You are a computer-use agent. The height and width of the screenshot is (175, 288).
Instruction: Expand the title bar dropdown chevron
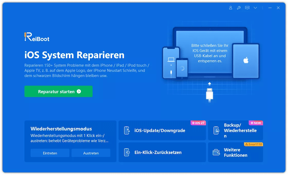(255, 8)
